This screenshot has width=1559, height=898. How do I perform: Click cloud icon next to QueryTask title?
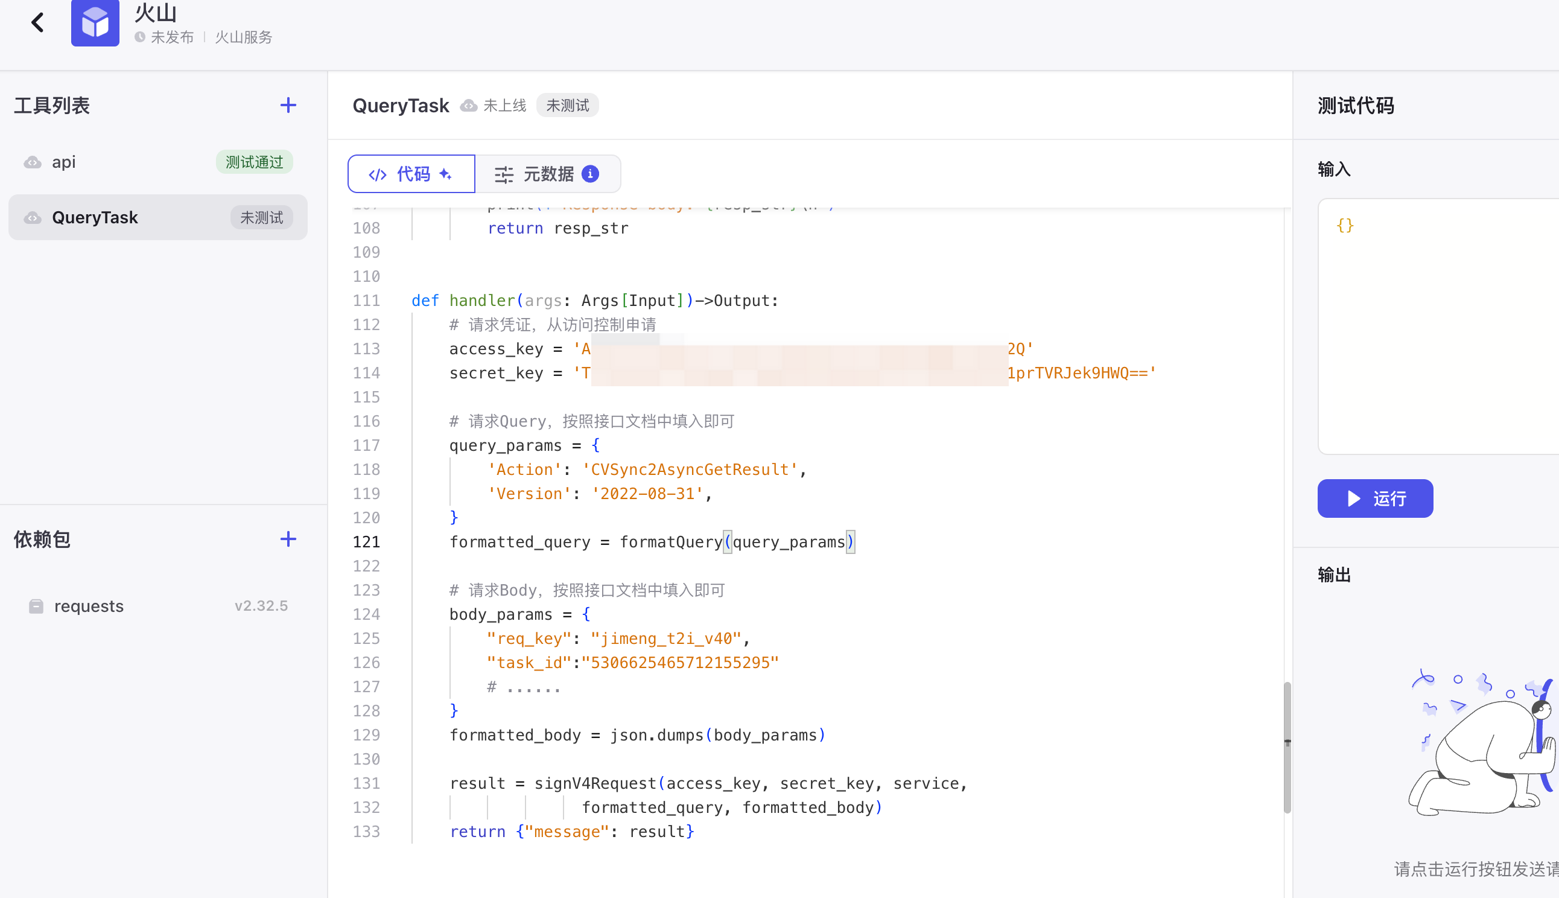point(469,106)
